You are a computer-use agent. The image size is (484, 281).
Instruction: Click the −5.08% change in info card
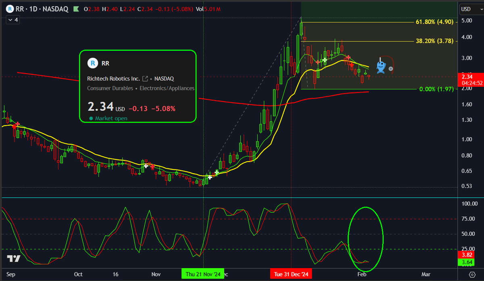[x=164, y=109]
